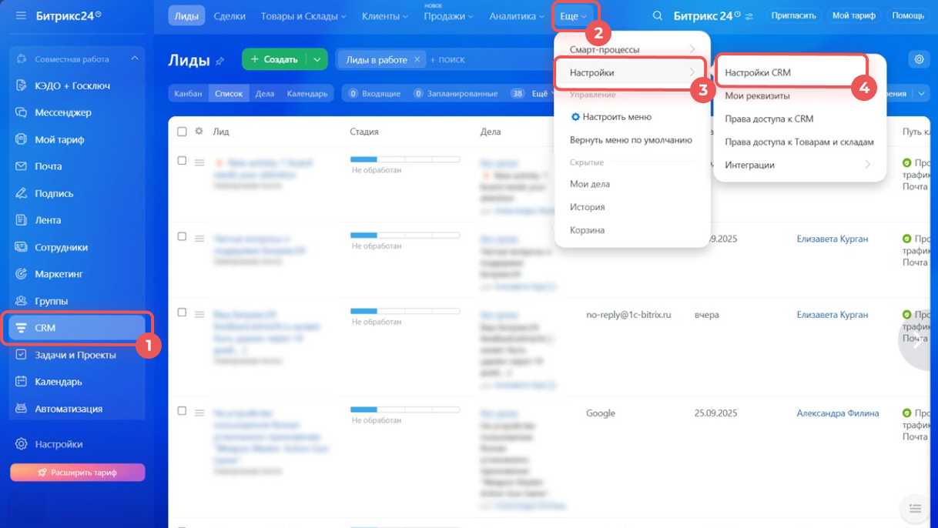Click the hamburger menu icon beside Битрикс24
Viewport: 938px width, 528px height.
click(21, 15)
